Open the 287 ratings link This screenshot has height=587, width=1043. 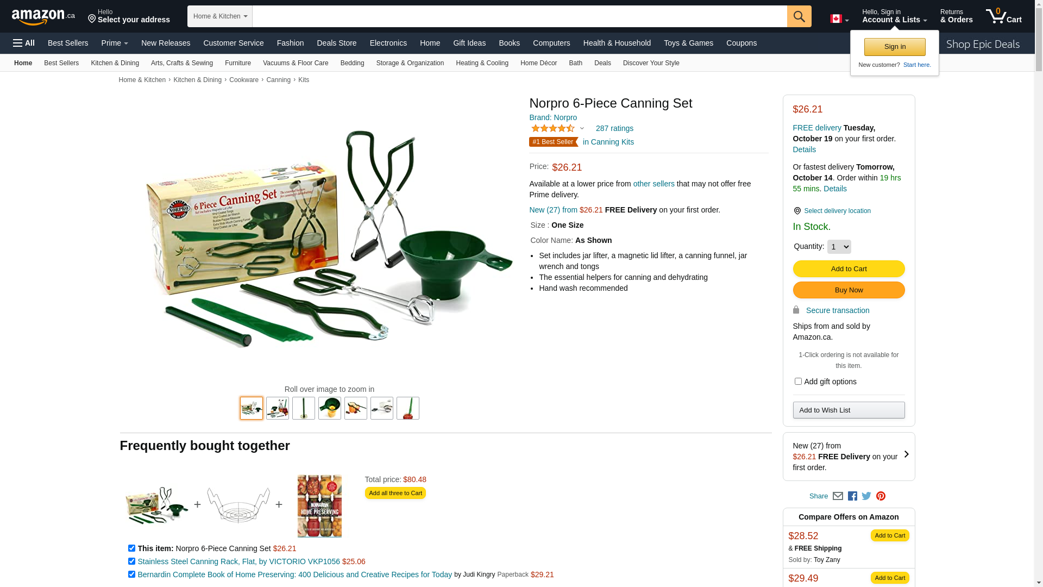pos(614,128)
